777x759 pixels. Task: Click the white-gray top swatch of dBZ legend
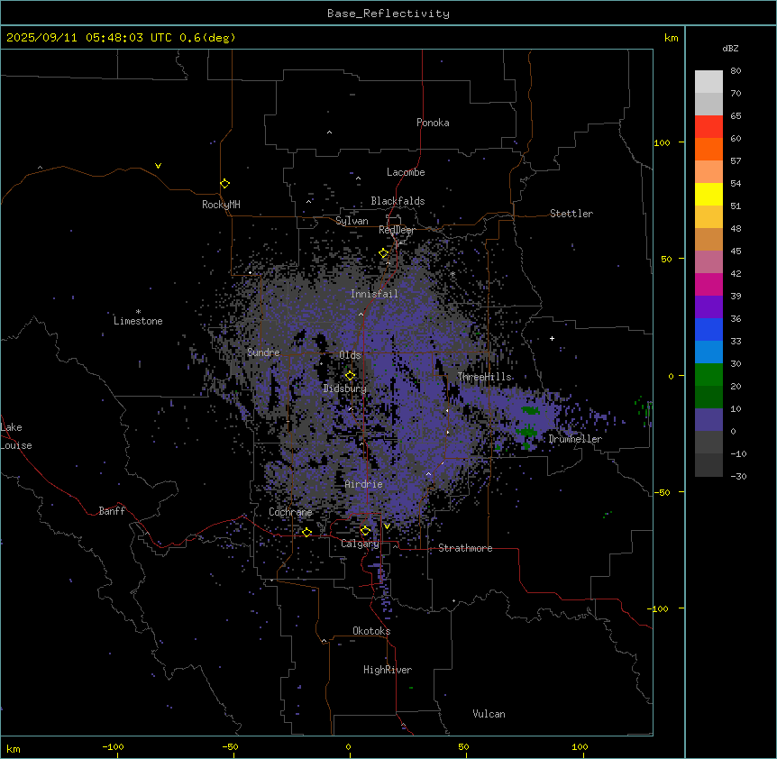pyautogui.click(x=708, y=82)
